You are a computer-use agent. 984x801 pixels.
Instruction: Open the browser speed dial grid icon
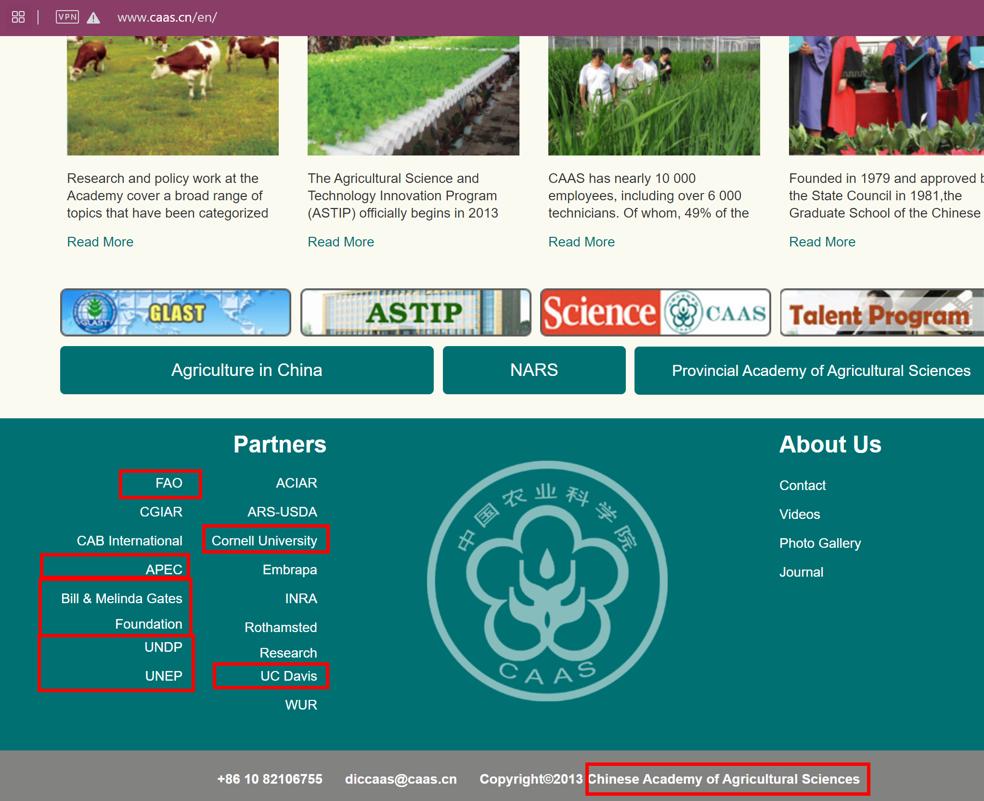pyautogui.click(x=18, y=17)
